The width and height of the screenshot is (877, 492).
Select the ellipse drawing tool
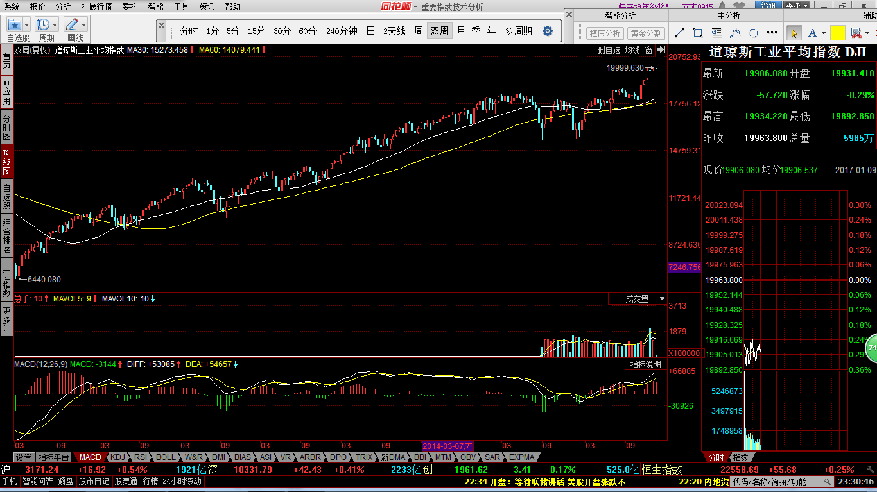[x=754, y=33]
